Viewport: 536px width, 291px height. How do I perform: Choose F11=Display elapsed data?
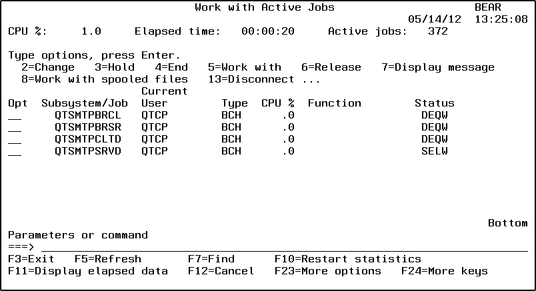coord(88,271)
